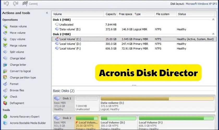Click the 'Local Volume' (F:) disk icon

(57, 48)
